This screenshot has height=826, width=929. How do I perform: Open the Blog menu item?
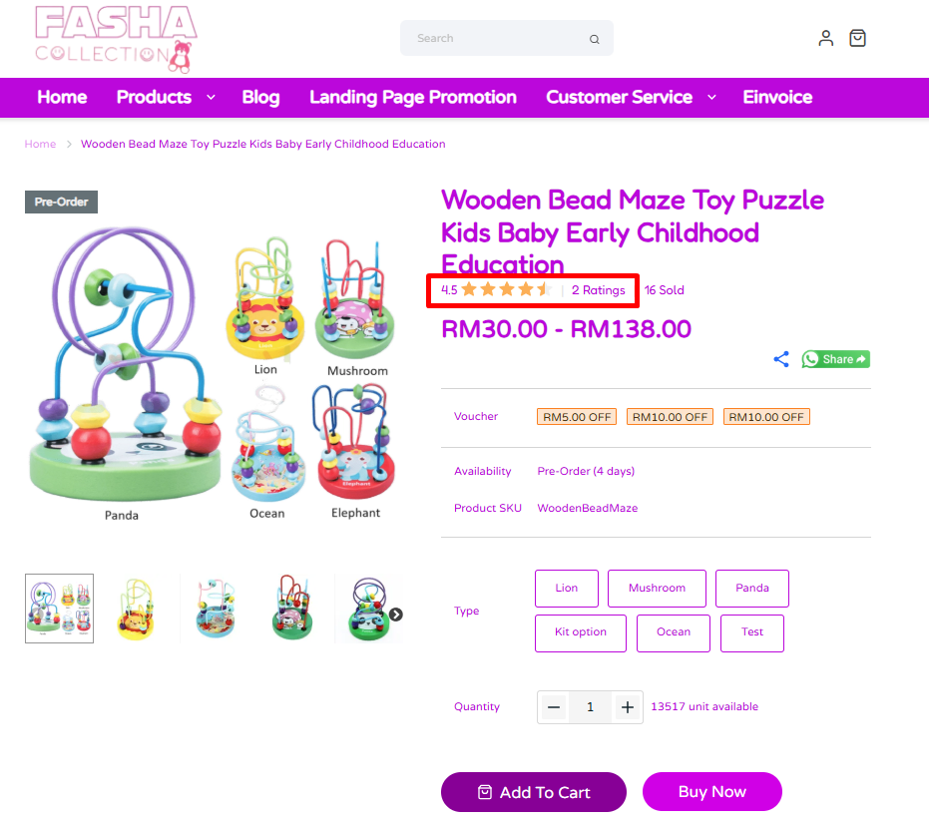click(260, 97)
